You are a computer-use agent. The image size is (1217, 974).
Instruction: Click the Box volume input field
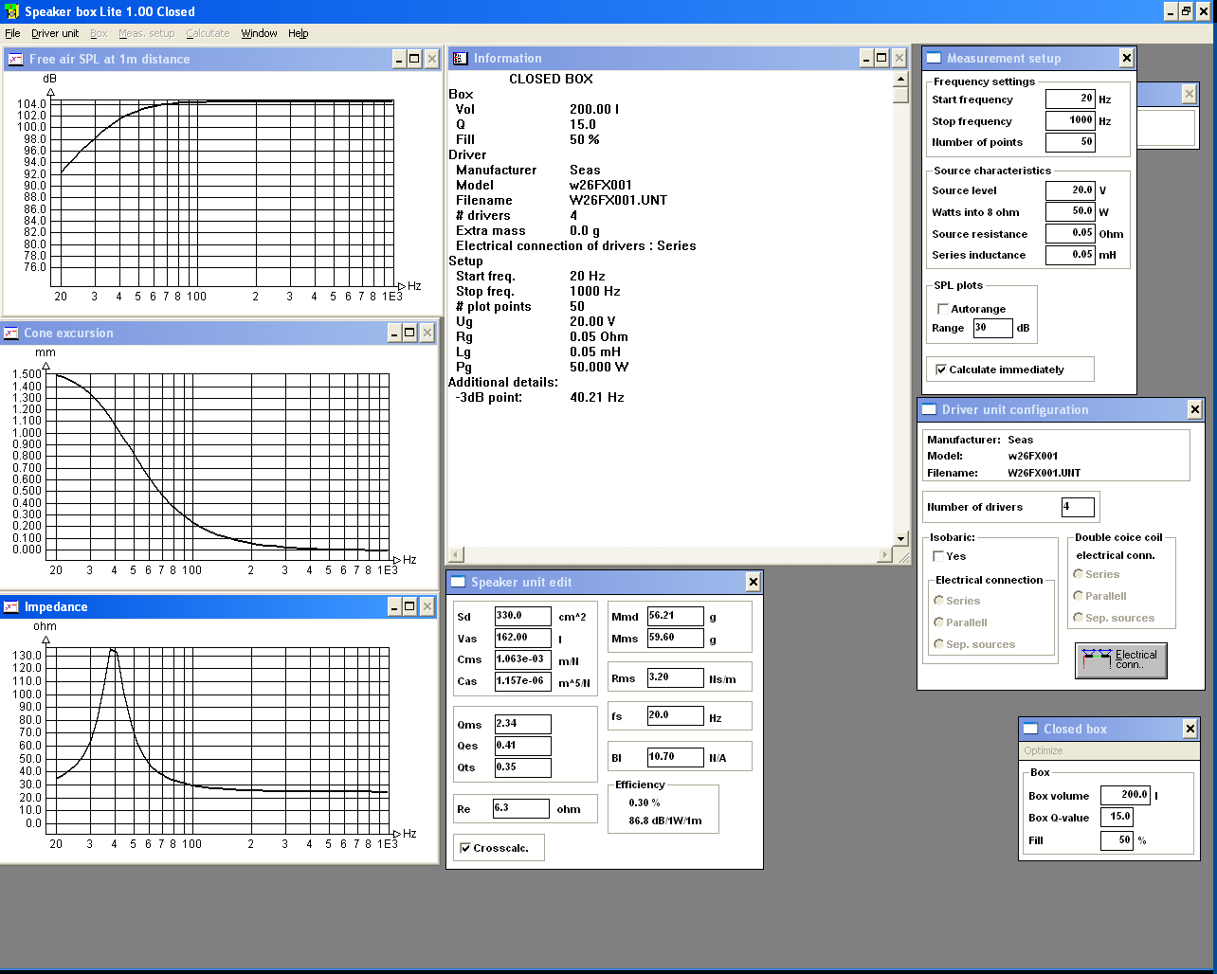click(x=1125, y=795)
